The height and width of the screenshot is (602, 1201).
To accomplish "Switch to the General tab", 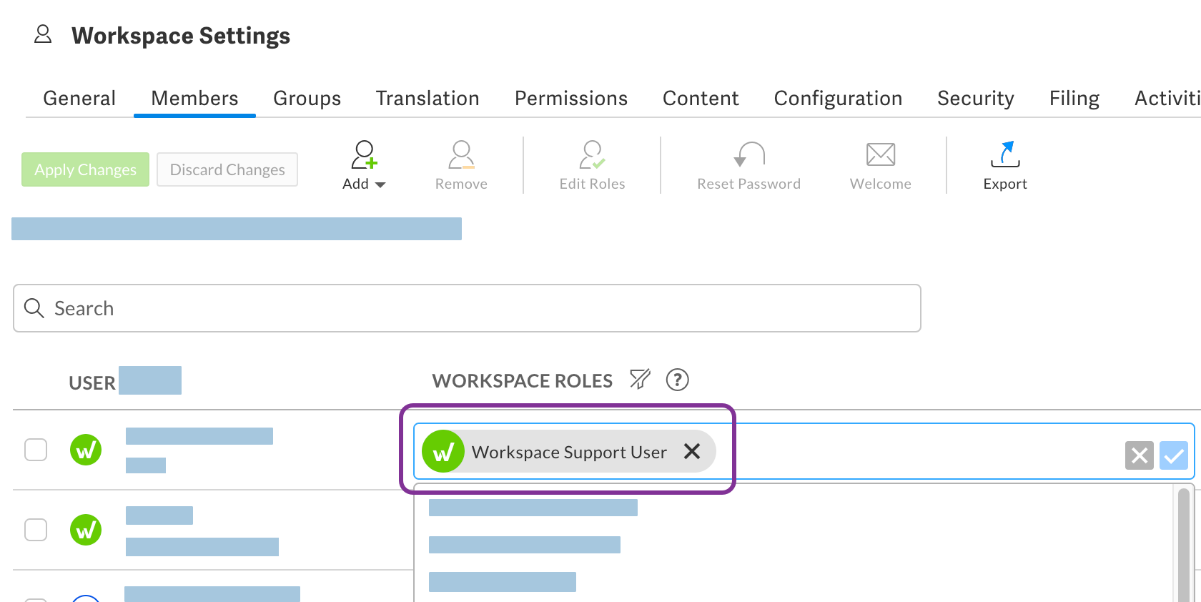I will pos(79,98).
